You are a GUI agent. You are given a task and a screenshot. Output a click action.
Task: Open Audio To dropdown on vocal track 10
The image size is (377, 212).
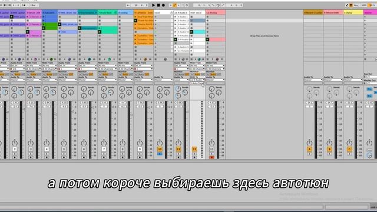pyautogui.click(x=163, y=80)
